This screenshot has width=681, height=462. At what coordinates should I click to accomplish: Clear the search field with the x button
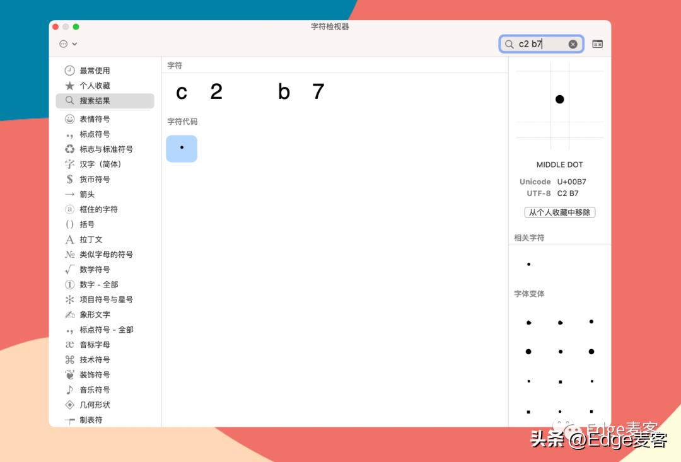point(573,43)
